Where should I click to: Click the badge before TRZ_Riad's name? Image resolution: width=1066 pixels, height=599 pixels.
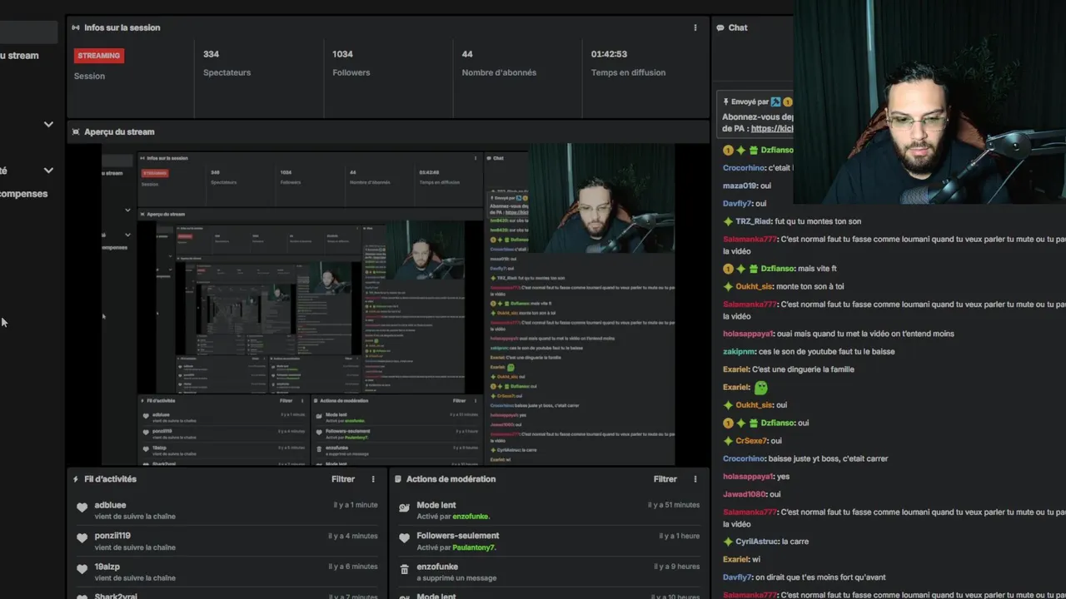pyautogui.click(x=728, y=221)
